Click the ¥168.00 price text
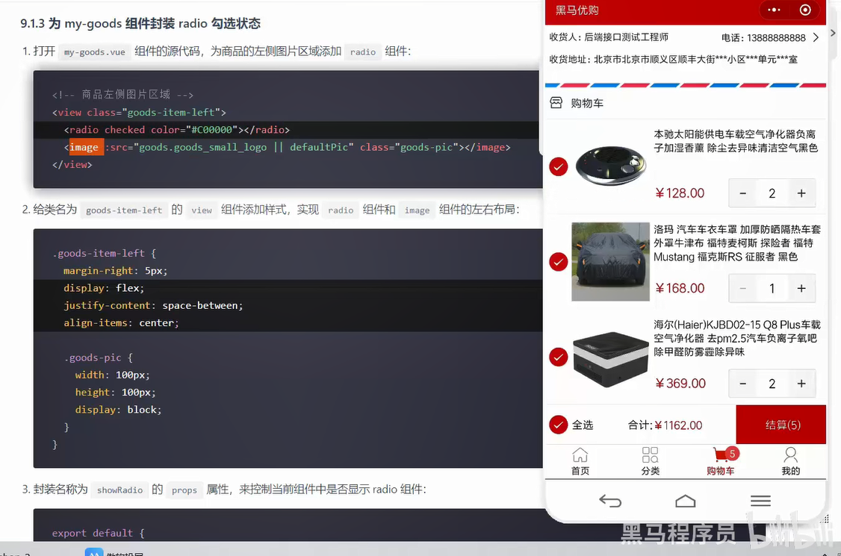This screenshot has height=556, width=841. click(680, 289)
